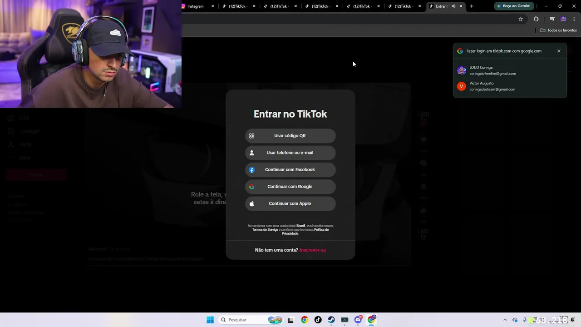The height and width of the screenshot is (327, 581).
Task: Open the Chrome three-dot menu
Action: coord(574,19)
